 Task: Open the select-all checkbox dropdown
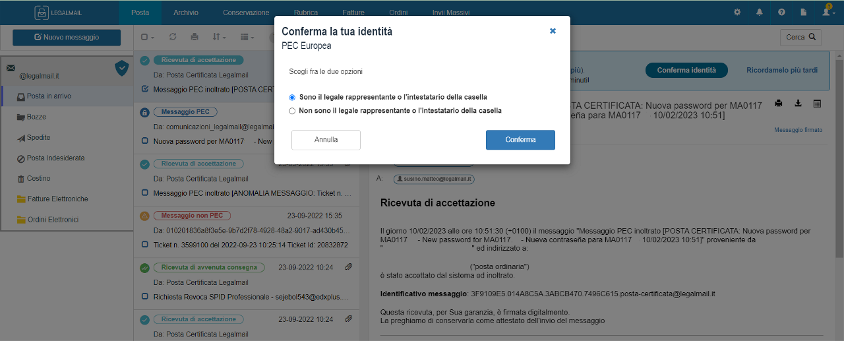coord(148,37)
